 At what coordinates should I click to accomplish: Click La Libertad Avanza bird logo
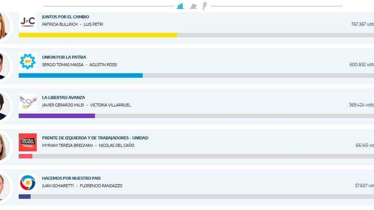point(28,102)
